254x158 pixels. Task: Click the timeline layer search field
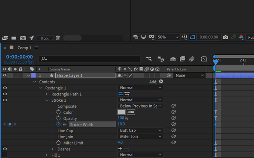[x=91, y=59]
